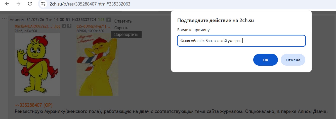Click dialog title Подтвердите действие на 2ch.su
Screen dimensions: 336x119
216,21
